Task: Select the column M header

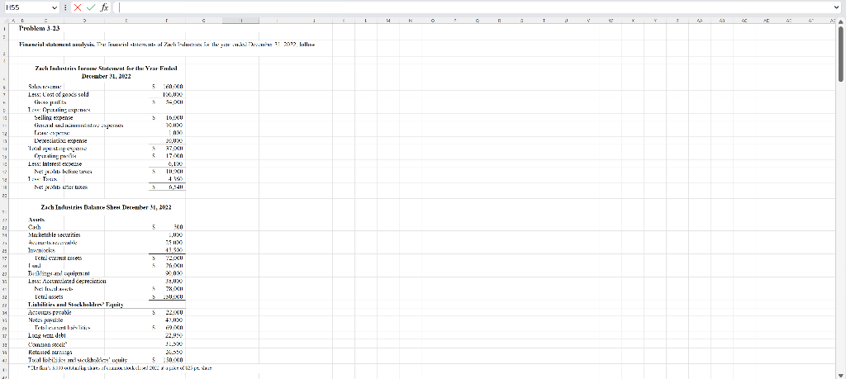Action: 388,21
